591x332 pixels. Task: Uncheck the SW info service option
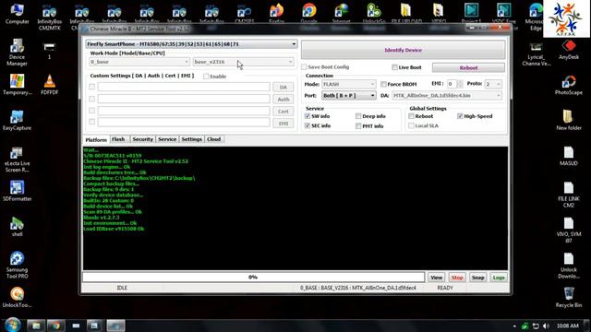click(308, 116)
